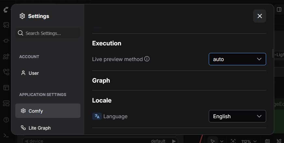Click the right arrow on the device widget

(174, 141)
